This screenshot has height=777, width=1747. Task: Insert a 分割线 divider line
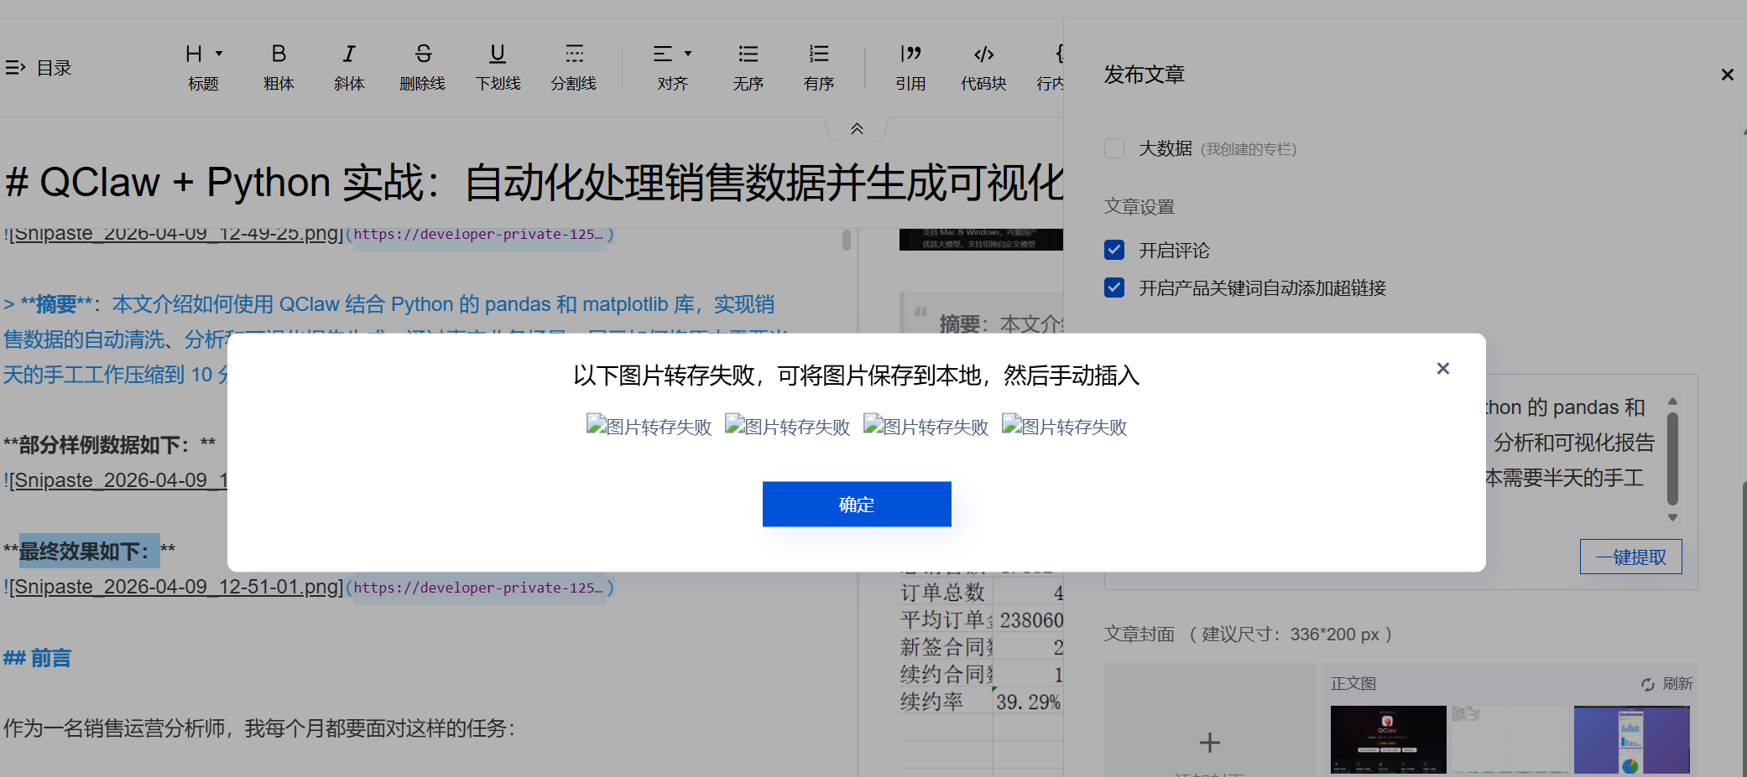click(574, 68)
